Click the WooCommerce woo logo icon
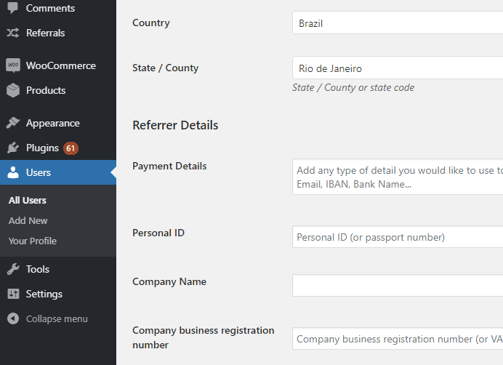This screenshot has width=503, height=365. coord(13,65)
